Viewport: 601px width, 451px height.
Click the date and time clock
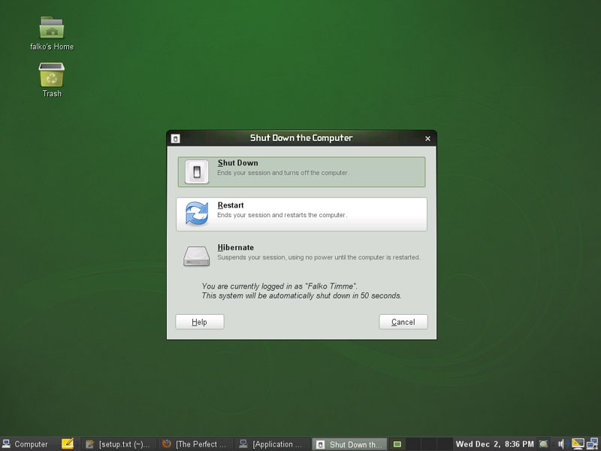[x=494, y=444]
